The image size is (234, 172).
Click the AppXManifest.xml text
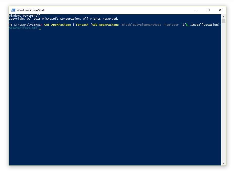[x=23, y=28]
